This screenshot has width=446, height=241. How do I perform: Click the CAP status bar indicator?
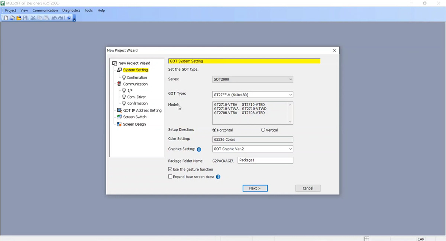coord(421,239)
